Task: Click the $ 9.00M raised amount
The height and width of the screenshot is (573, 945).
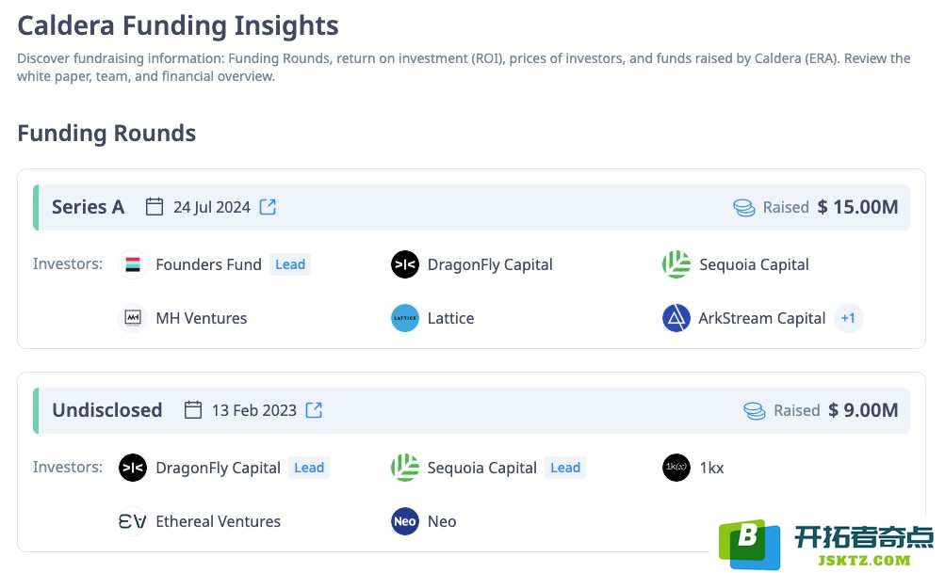Action: pos(863,410)
